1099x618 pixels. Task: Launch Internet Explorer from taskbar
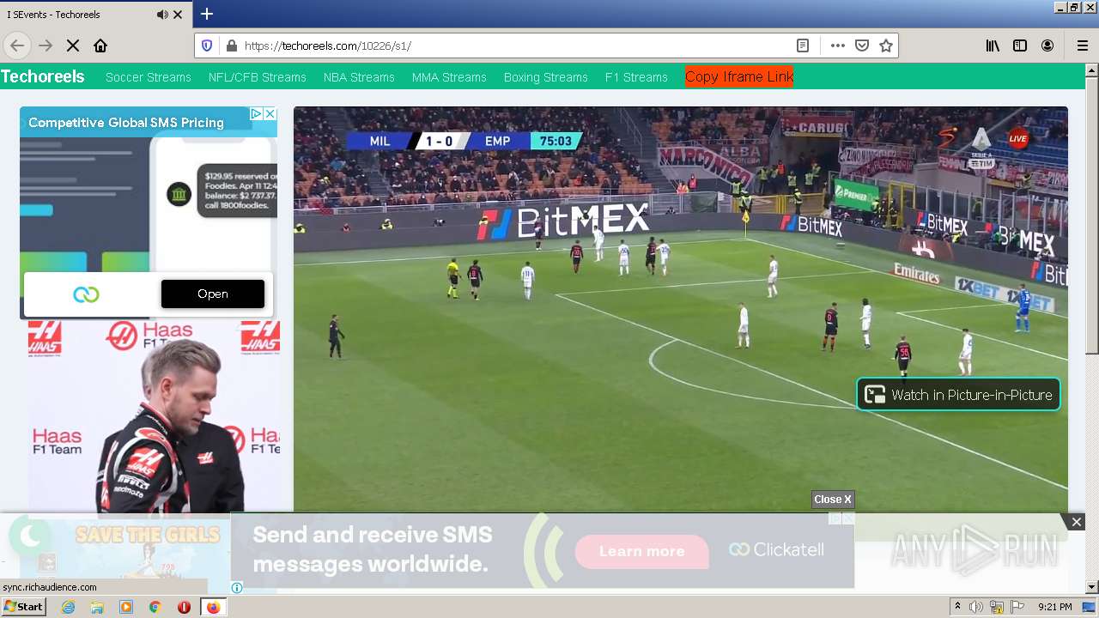click(68, 607)
